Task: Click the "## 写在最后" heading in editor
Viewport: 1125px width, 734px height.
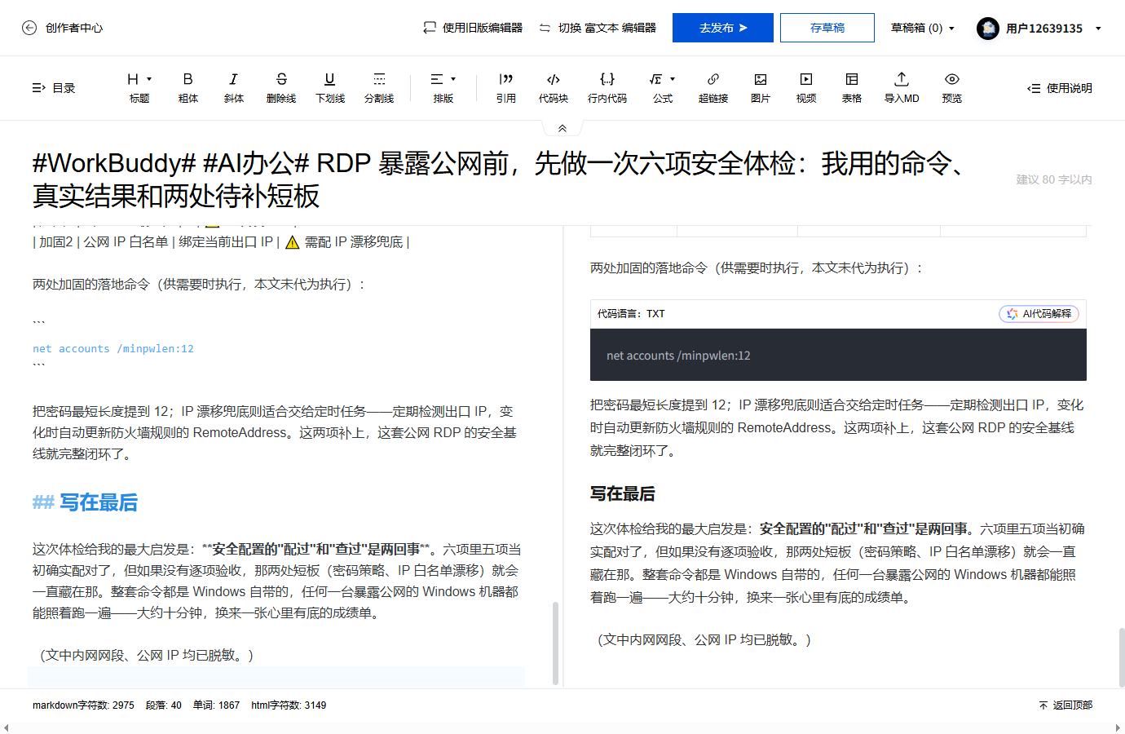Action: click(x=85, y=502)
